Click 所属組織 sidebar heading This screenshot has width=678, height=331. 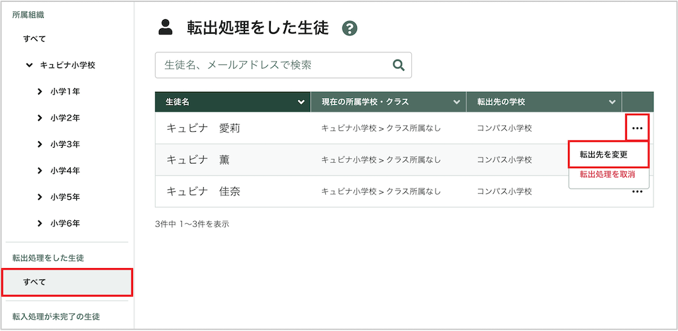coord(28,15)
